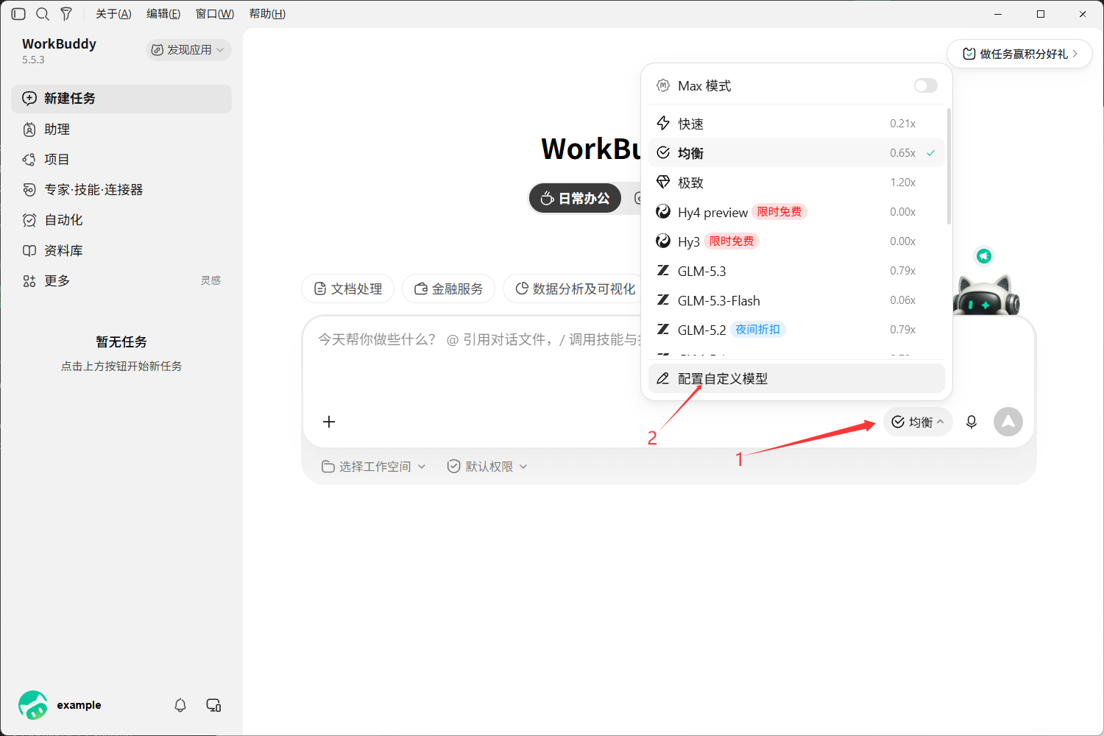Image resolution: width=1104 pixels, height=736 pixels.
Task: Open the 帮助(H) menu
Action: 267,14
